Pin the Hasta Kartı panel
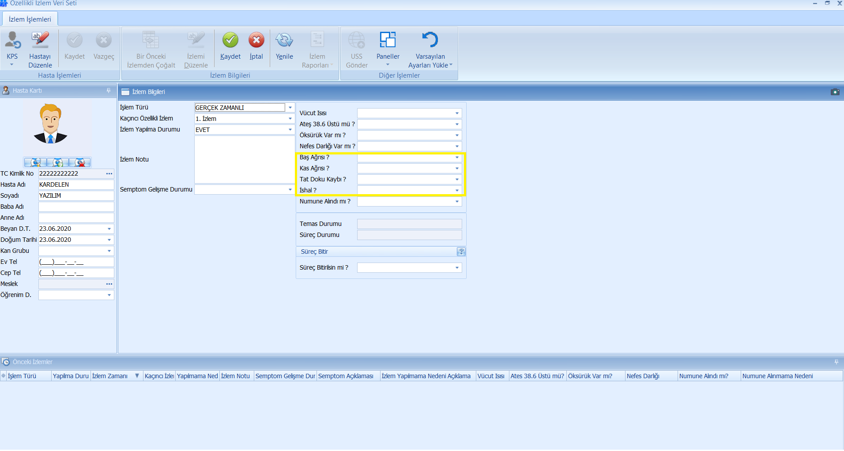 tap(109, 90)
